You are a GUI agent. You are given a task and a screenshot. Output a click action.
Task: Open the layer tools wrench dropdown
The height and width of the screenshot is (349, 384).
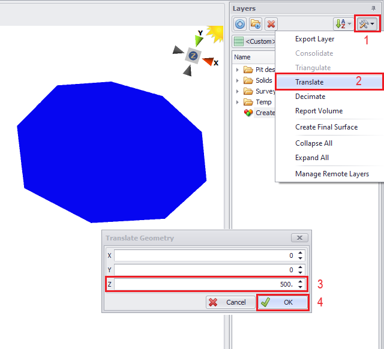[366, 24]
